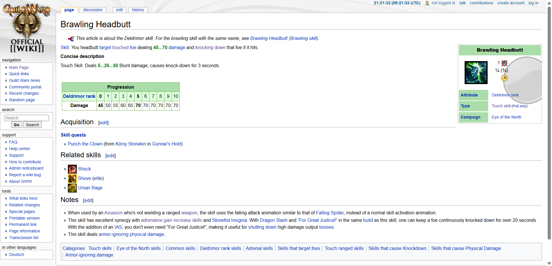Image resolution: width=552 pixels, height=266 pixels.
Task: Open Page information tool
Action: [x=24, y=231]
